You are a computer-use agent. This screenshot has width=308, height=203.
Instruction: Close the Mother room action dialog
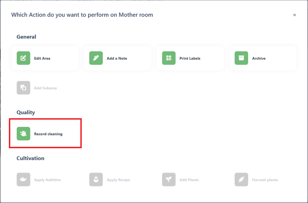click(295, 15)
